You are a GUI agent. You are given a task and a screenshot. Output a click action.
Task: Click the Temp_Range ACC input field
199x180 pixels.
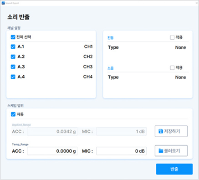pyautogui.click(x=52, y=151)
